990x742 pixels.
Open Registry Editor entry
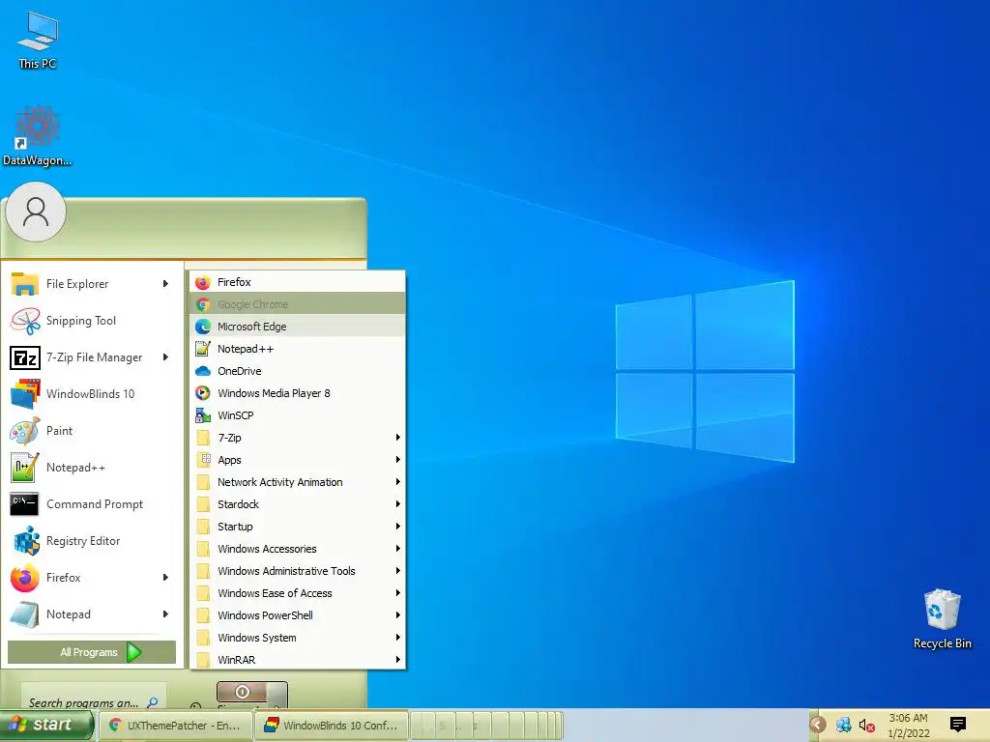(92, 541)
